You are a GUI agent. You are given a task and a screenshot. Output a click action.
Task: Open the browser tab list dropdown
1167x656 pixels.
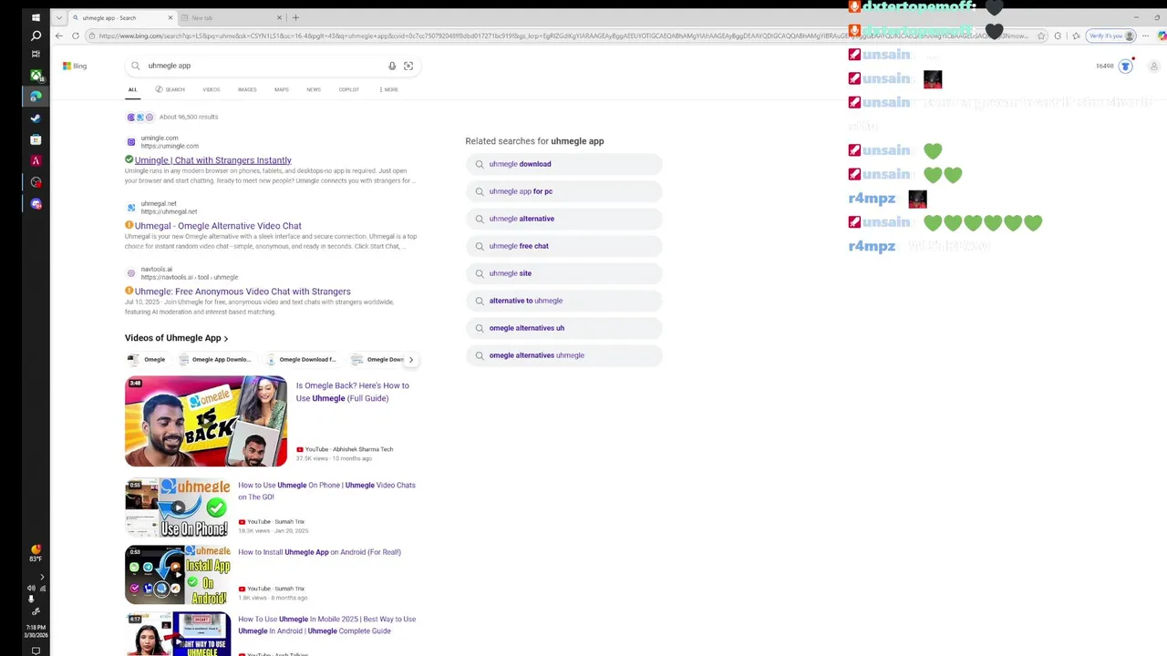[x=59, y=17]
